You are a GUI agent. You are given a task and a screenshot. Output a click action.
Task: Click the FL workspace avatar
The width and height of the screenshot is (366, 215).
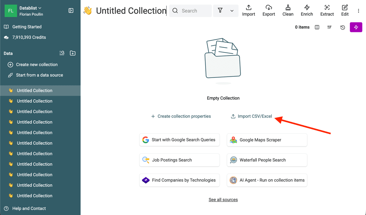click(11, 11)
